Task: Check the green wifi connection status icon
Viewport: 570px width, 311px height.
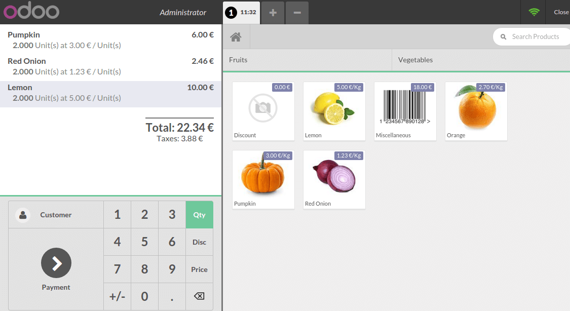Action: point(534,12)
